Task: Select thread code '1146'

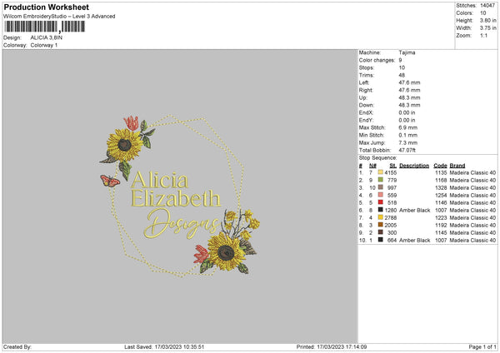Action: pos(441,202)
